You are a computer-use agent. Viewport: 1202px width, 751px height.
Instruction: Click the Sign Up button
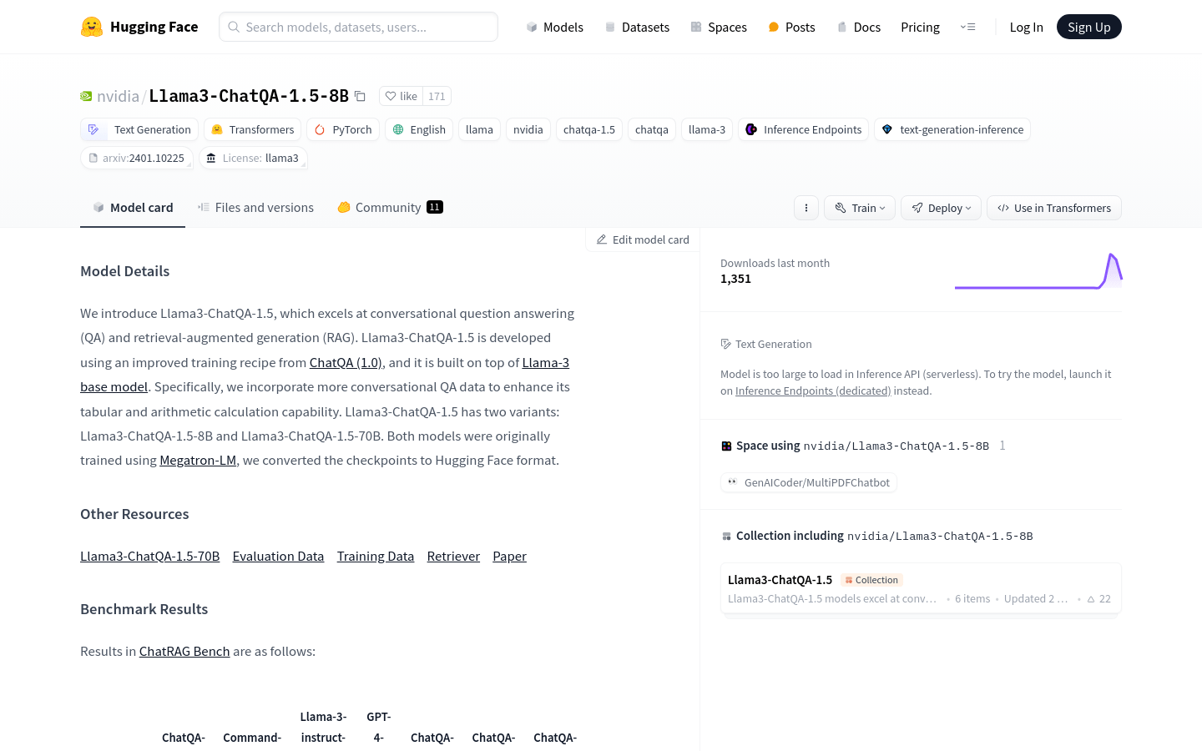(1088, 27)
